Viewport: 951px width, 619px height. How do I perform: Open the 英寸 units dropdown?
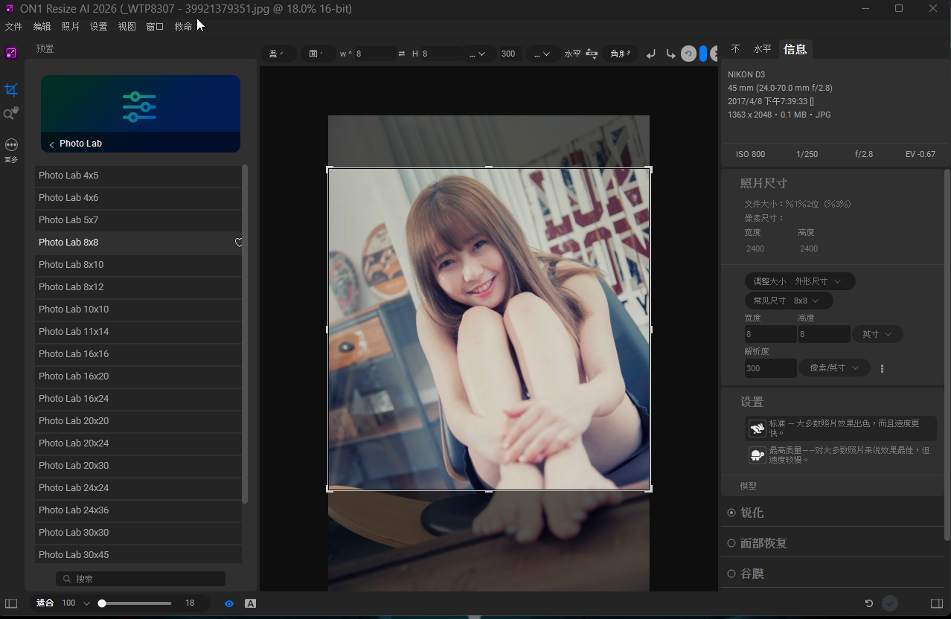[x=877, y=335]
